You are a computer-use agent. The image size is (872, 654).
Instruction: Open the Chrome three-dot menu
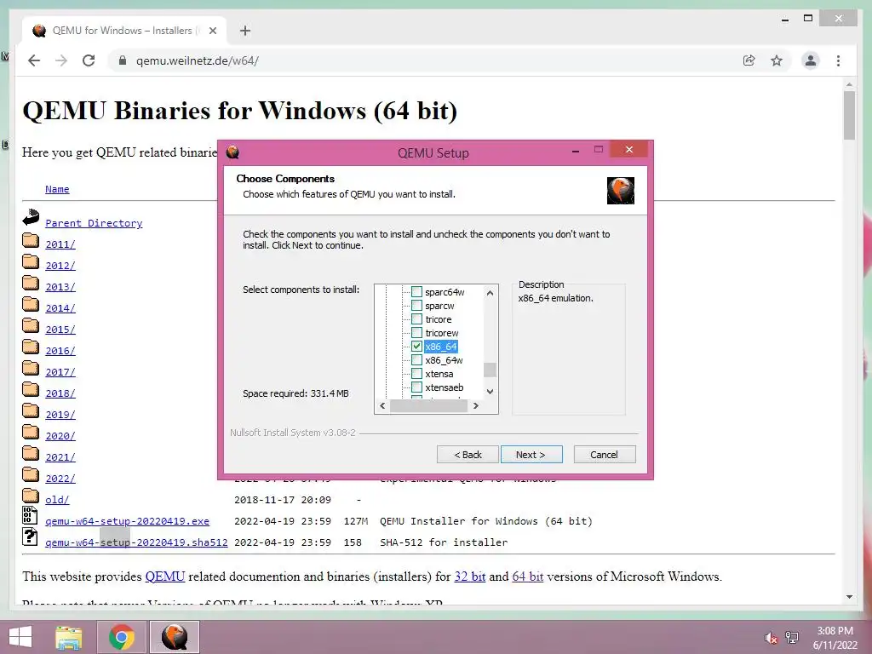838,60
